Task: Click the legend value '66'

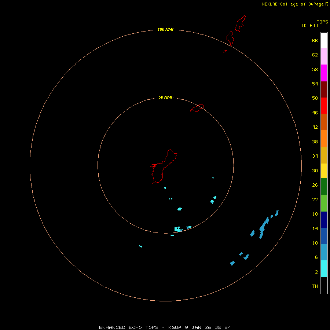Action: point(315,40)
